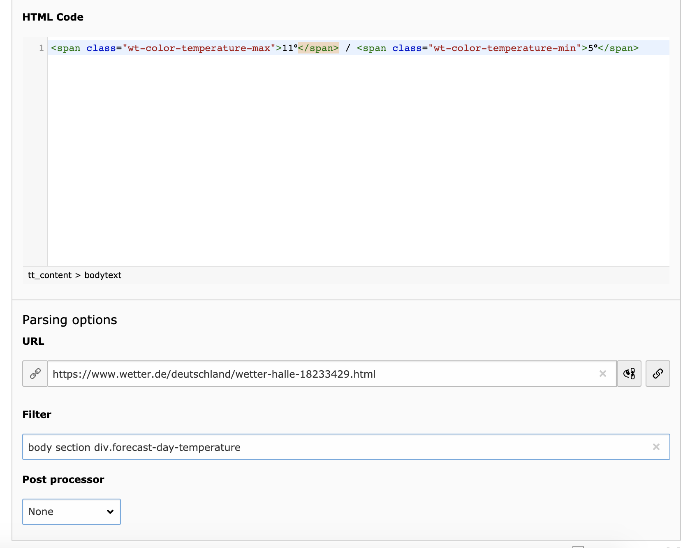This screenshot has width=690, height=548.
Task: Click the last closing span tag
Action: click(x=618, y=48)
